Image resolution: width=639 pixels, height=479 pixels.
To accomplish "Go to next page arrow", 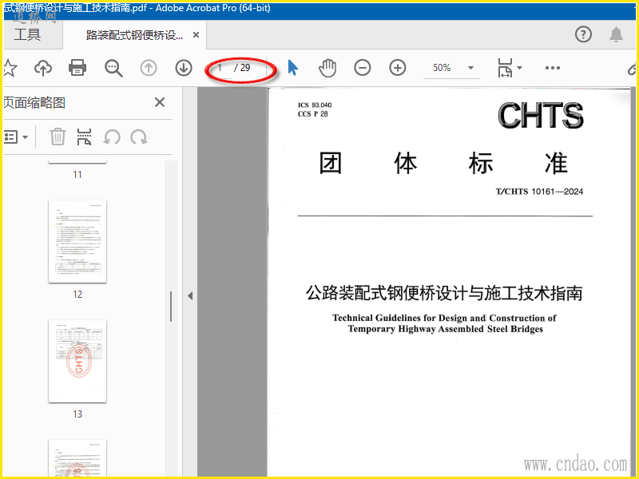I will 184,68.
